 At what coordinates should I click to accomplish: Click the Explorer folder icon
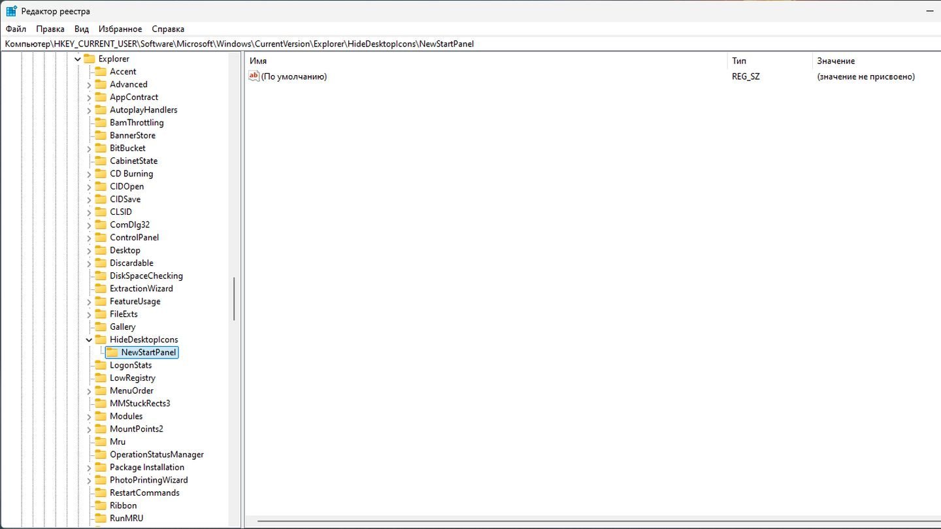(x=90, y=59)
